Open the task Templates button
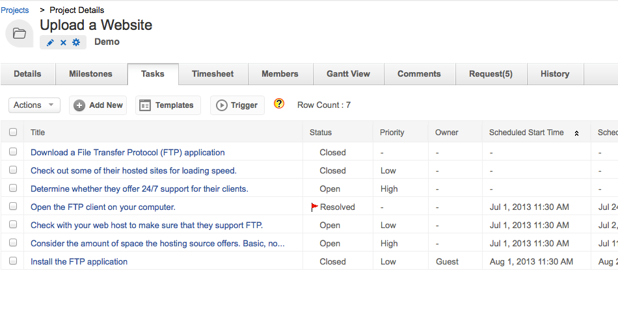618x325 pixels. pyautogui.click(x=168, y=105)
